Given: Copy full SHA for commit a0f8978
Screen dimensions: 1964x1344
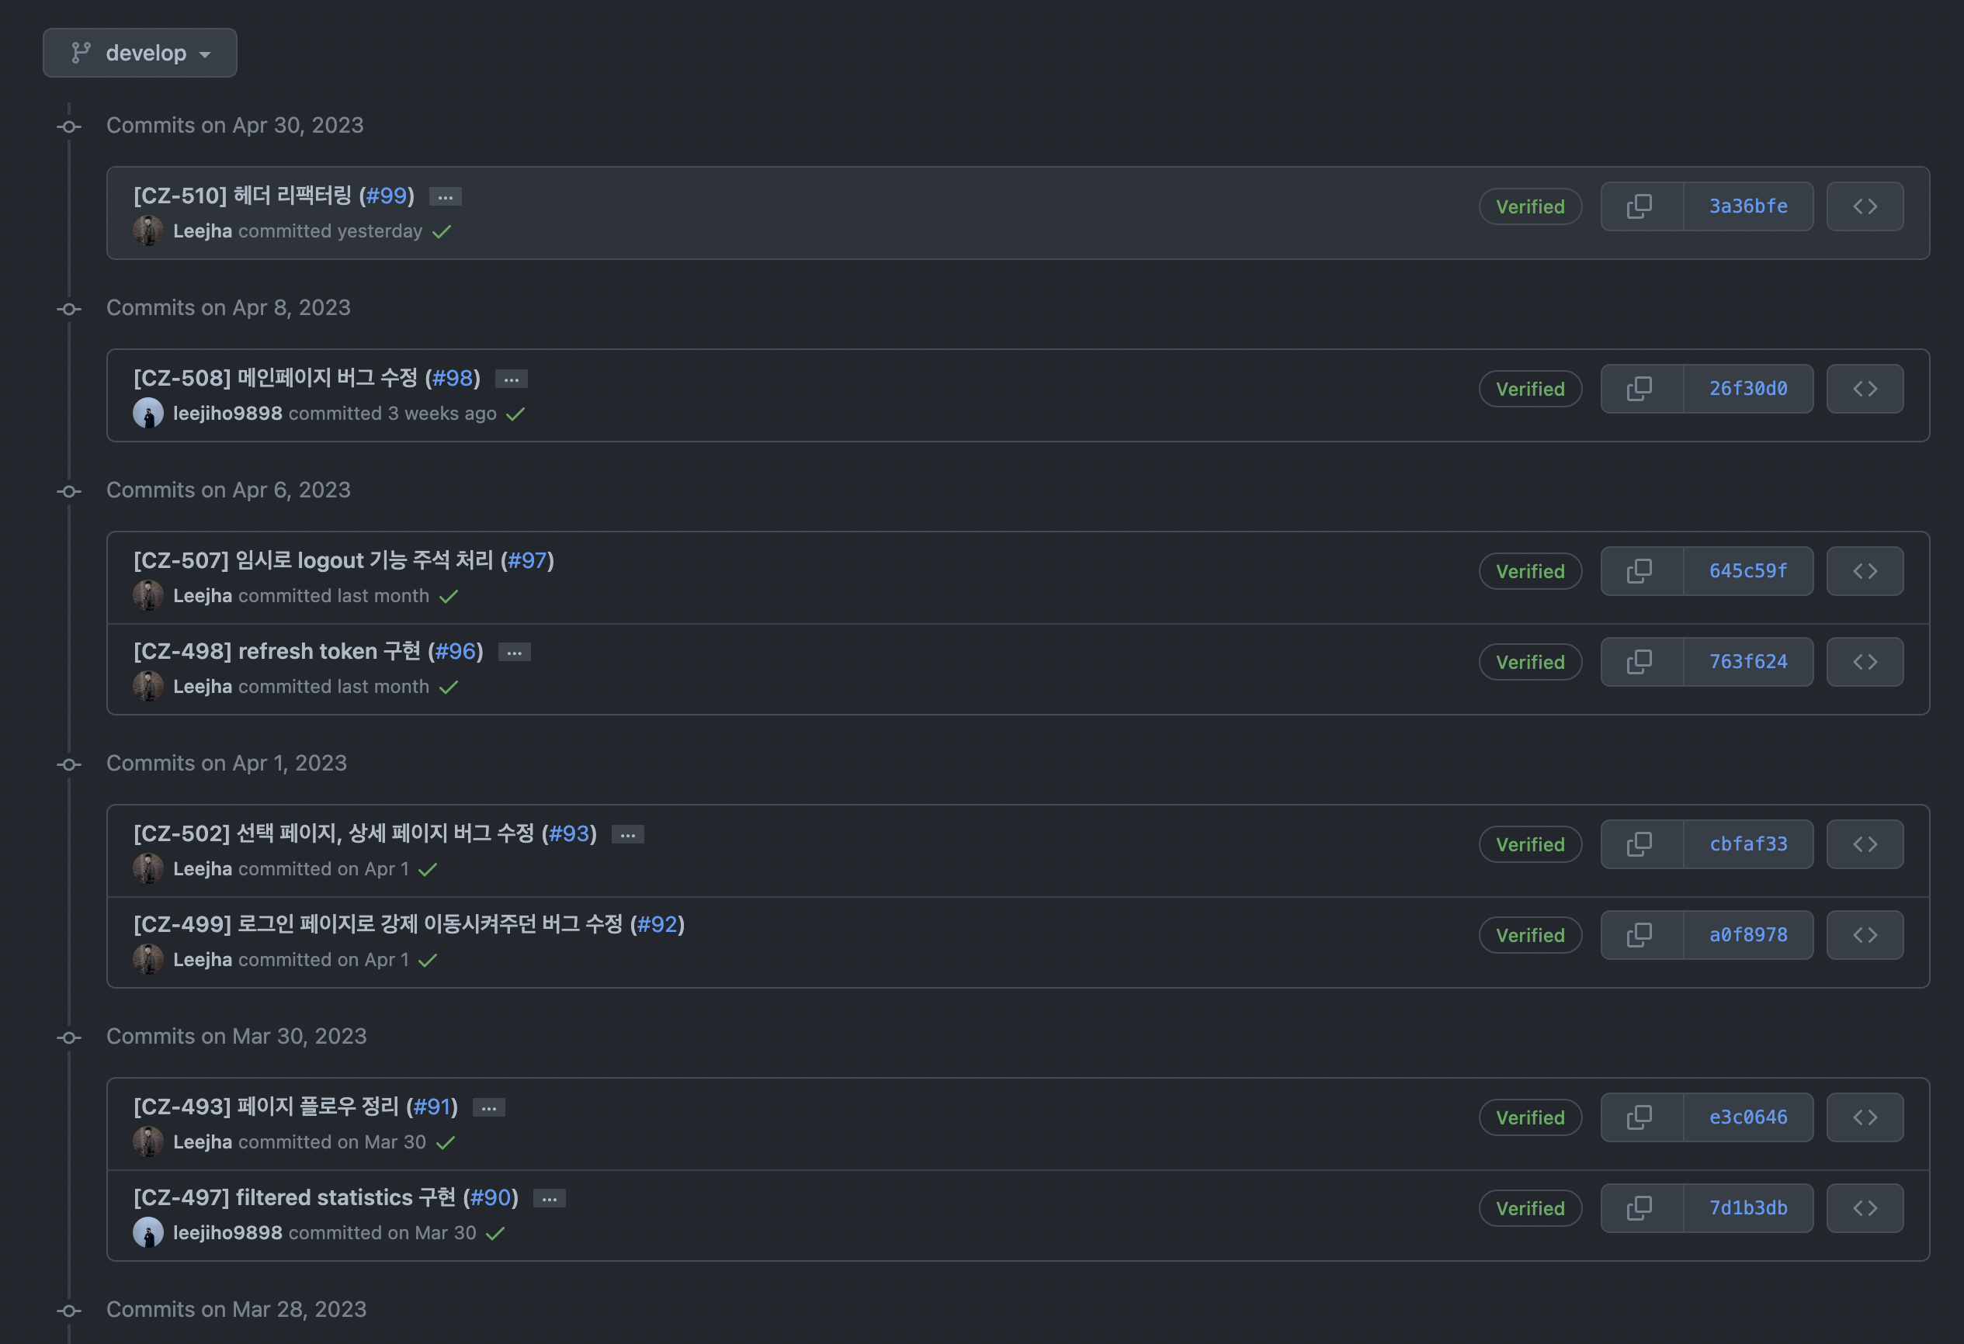Looking at the screenshot, I should coord(1640,935).
